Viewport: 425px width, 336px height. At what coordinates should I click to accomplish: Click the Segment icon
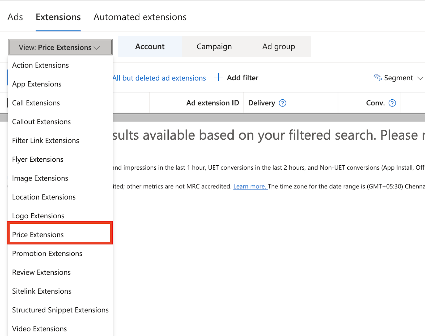(377, 78)
